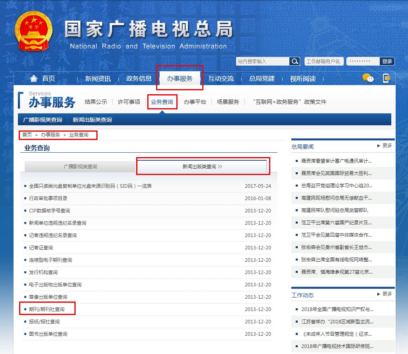Click the 许可事项 submenu item

(128, 101)
